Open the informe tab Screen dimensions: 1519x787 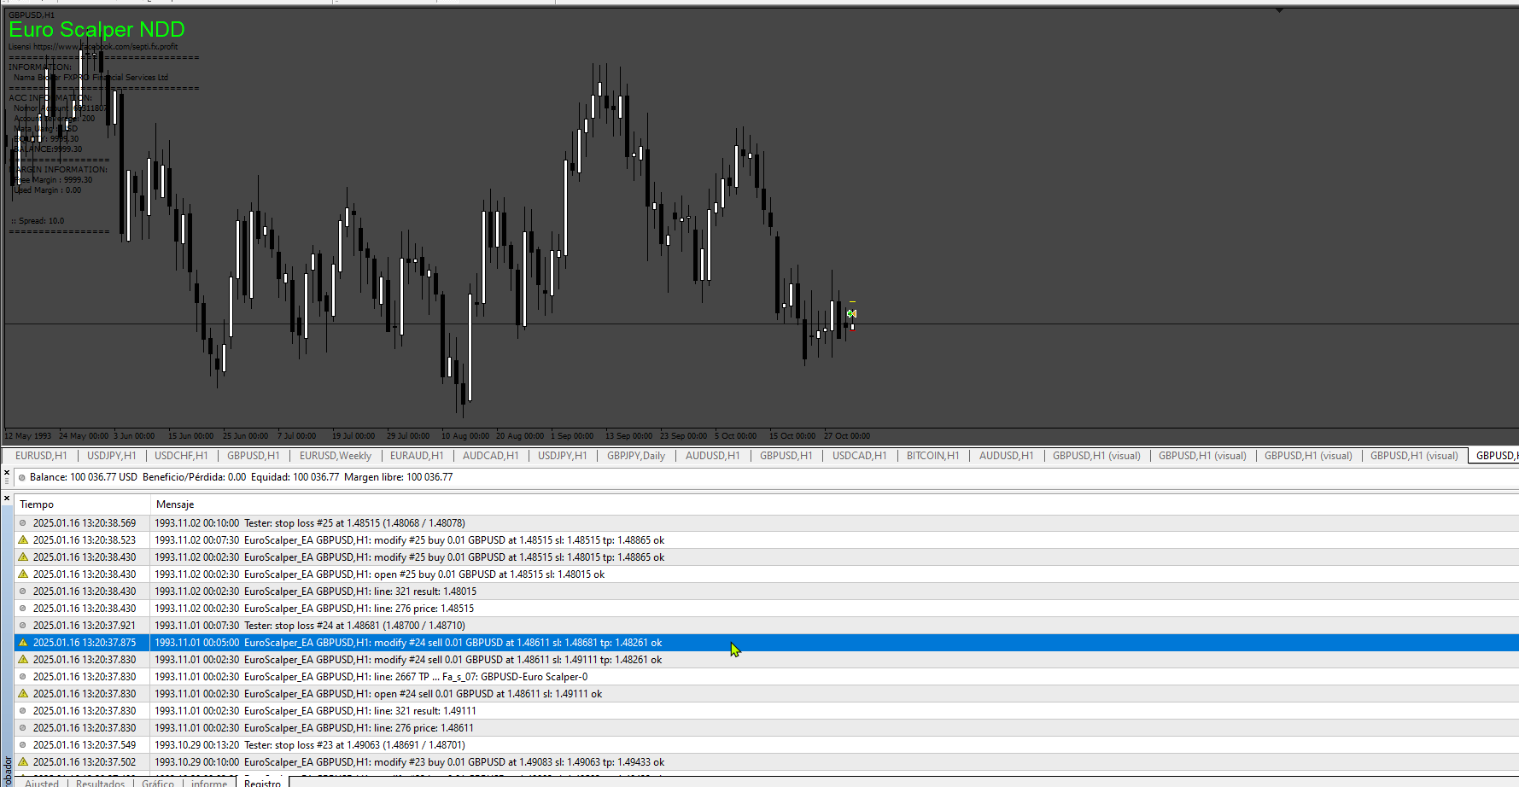[x=209, y=783]
